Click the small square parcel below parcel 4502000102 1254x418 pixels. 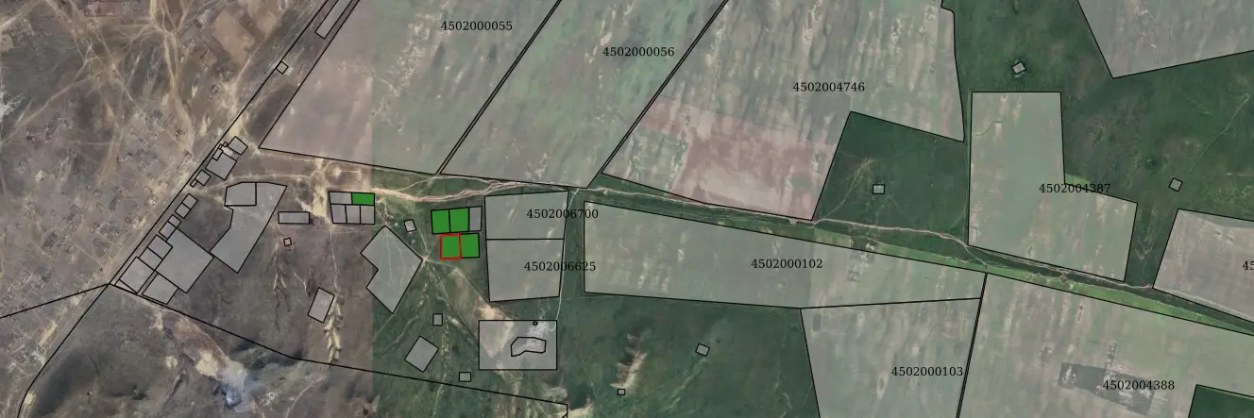coord(703,350)
